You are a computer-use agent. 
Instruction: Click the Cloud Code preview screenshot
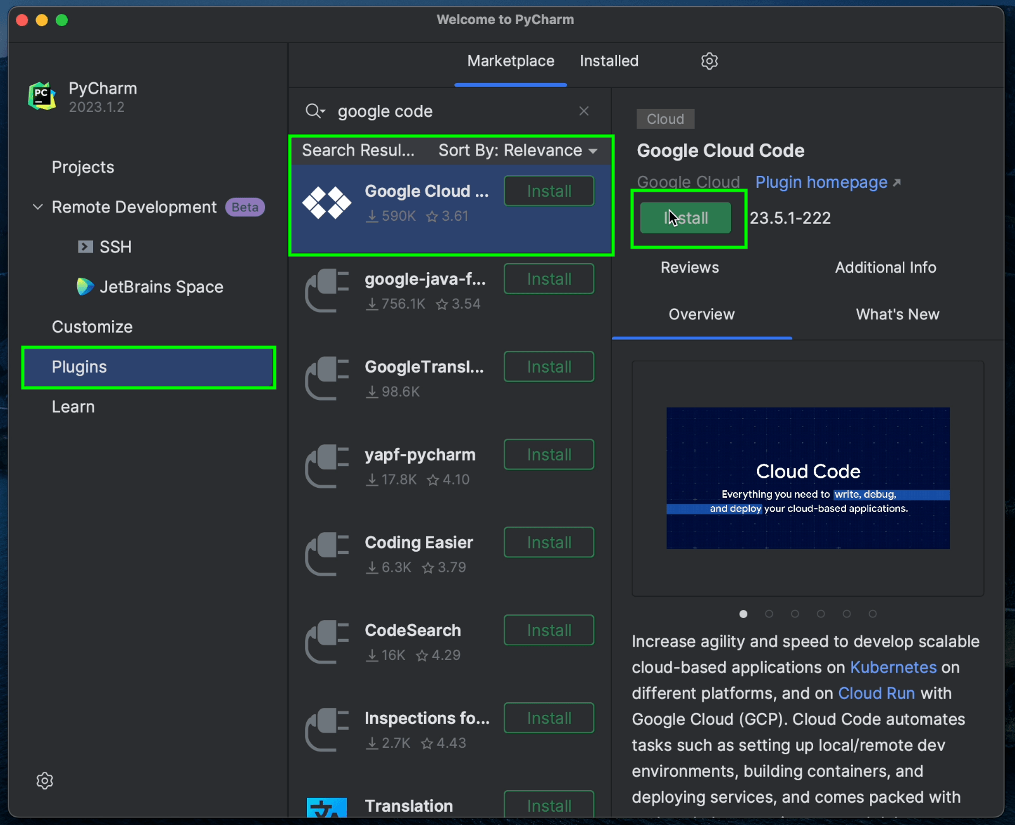click(807, 478)
